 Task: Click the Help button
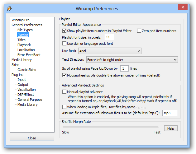[x=171, y=128]
